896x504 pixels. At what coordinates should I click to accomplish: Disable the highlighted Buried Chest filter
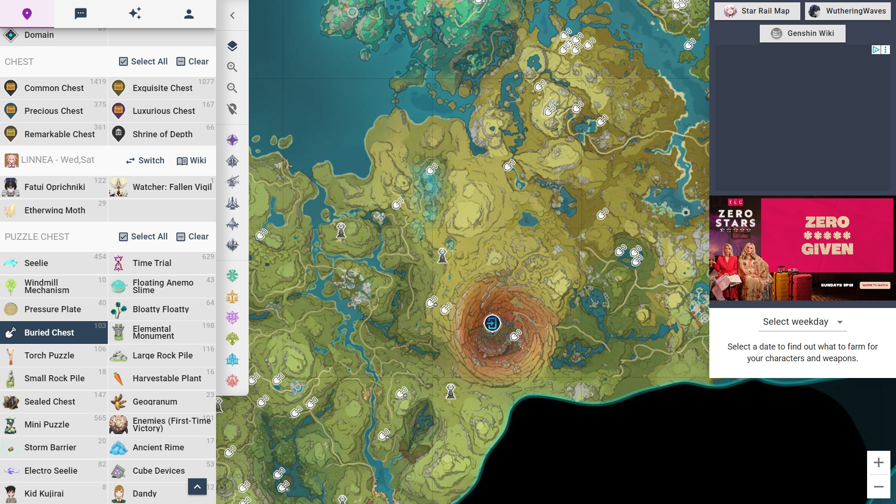coord(54,332)
